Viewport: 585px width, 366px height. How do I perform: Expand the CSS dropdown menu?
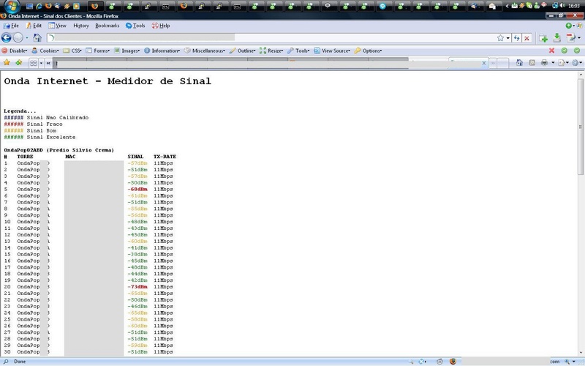[x=72, y=51]
